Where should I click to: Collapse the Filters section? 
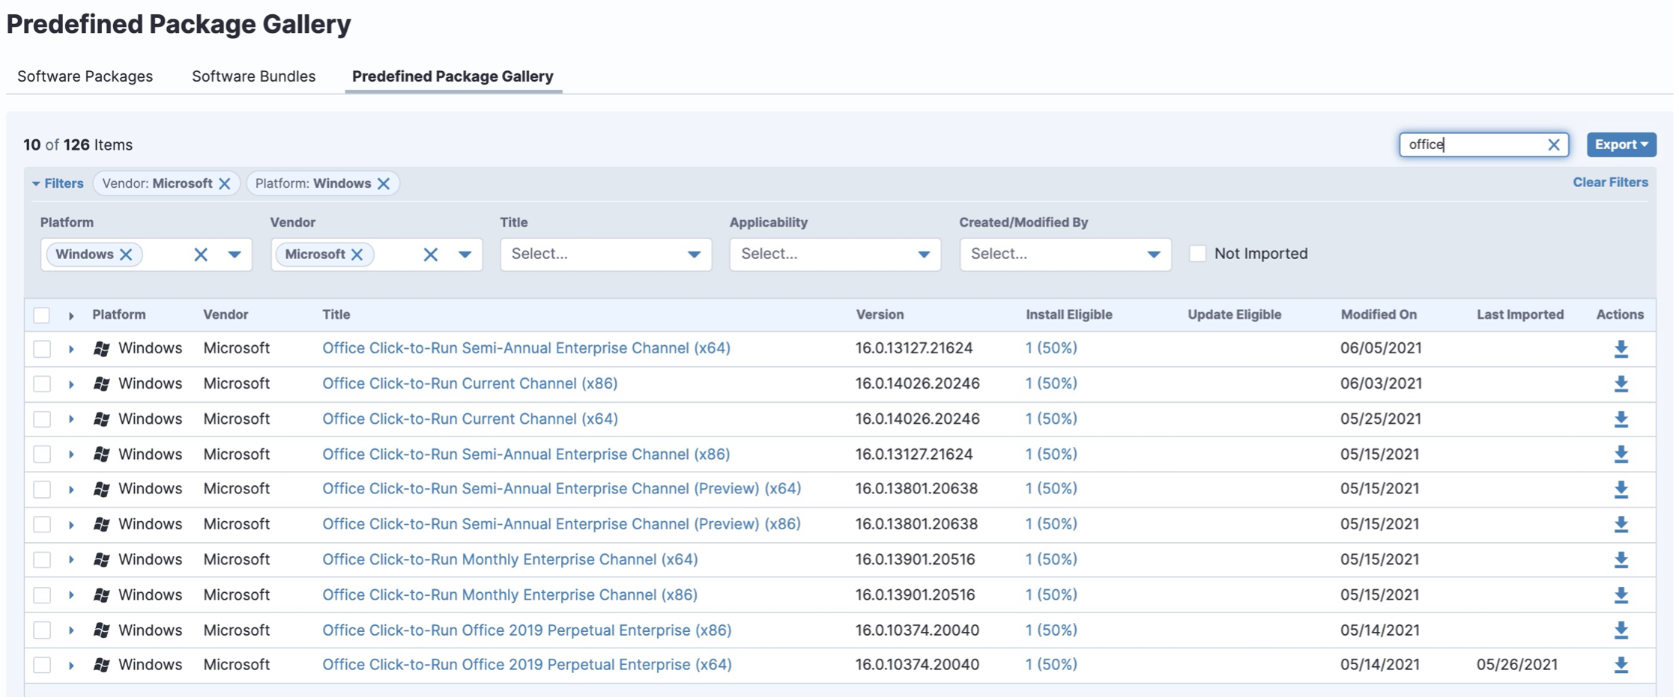pos(58,183)
